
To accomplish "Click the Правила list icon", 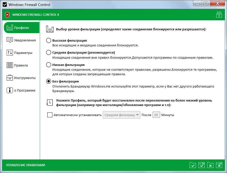I will click(x=10, y=65).
